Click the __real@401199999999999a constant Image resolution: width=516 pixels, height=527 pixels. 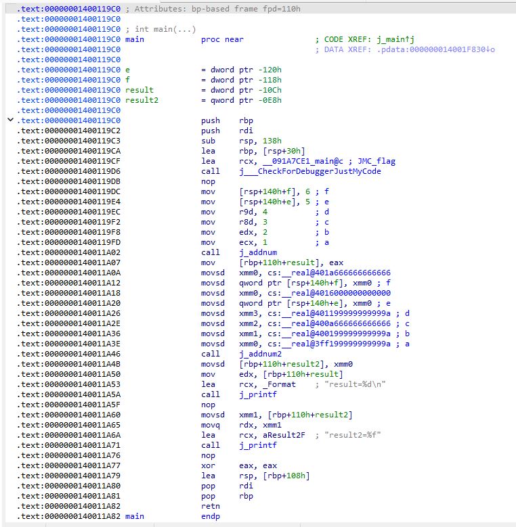337,314
